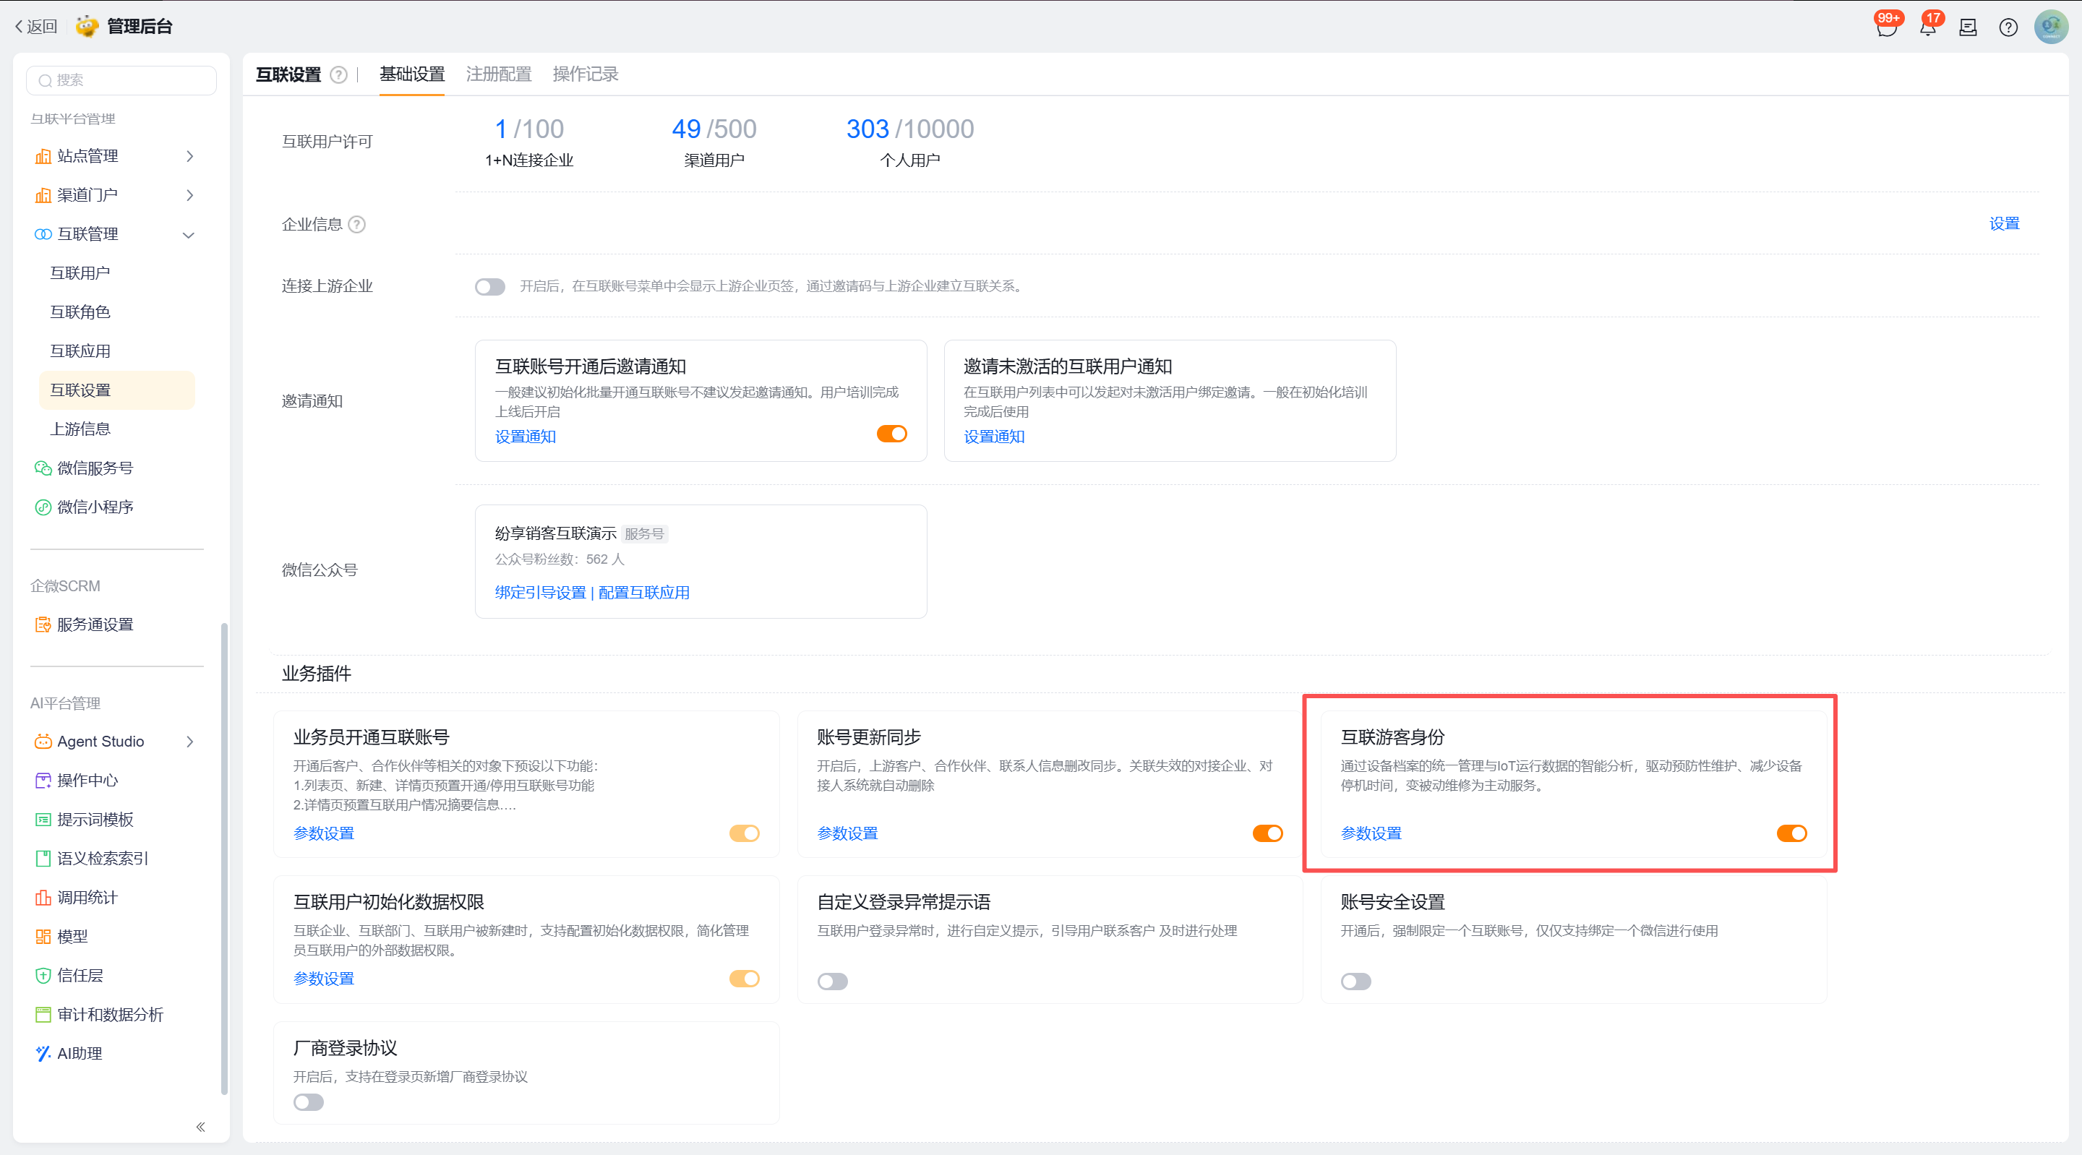Image resolution: width=2082 pixels, height=1155 pixels.
Task: Click the 提示词模板 icon
Action: click(x=43, y=820)
